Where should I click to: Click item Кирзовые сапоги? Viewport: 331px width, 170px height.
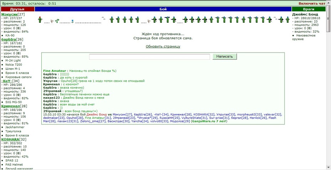(x=19, y=77)
